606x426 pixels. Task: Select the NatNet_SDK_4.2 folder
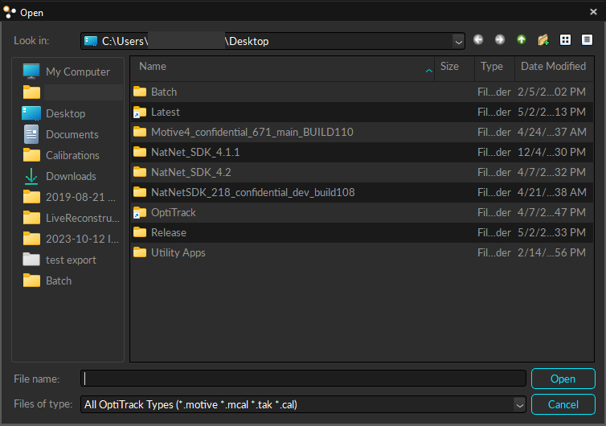[x=190, y=172]
